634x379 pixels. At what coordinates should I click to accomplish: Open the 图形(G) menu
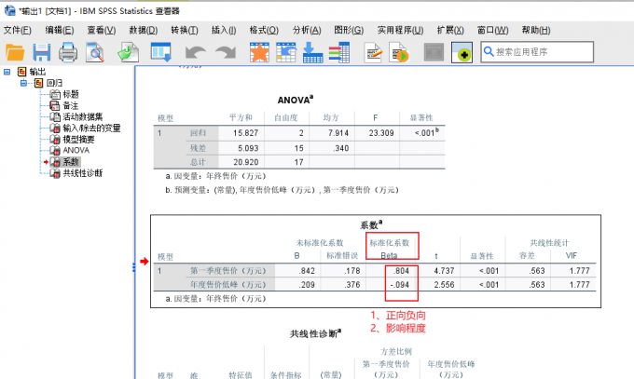click(348, 30)
